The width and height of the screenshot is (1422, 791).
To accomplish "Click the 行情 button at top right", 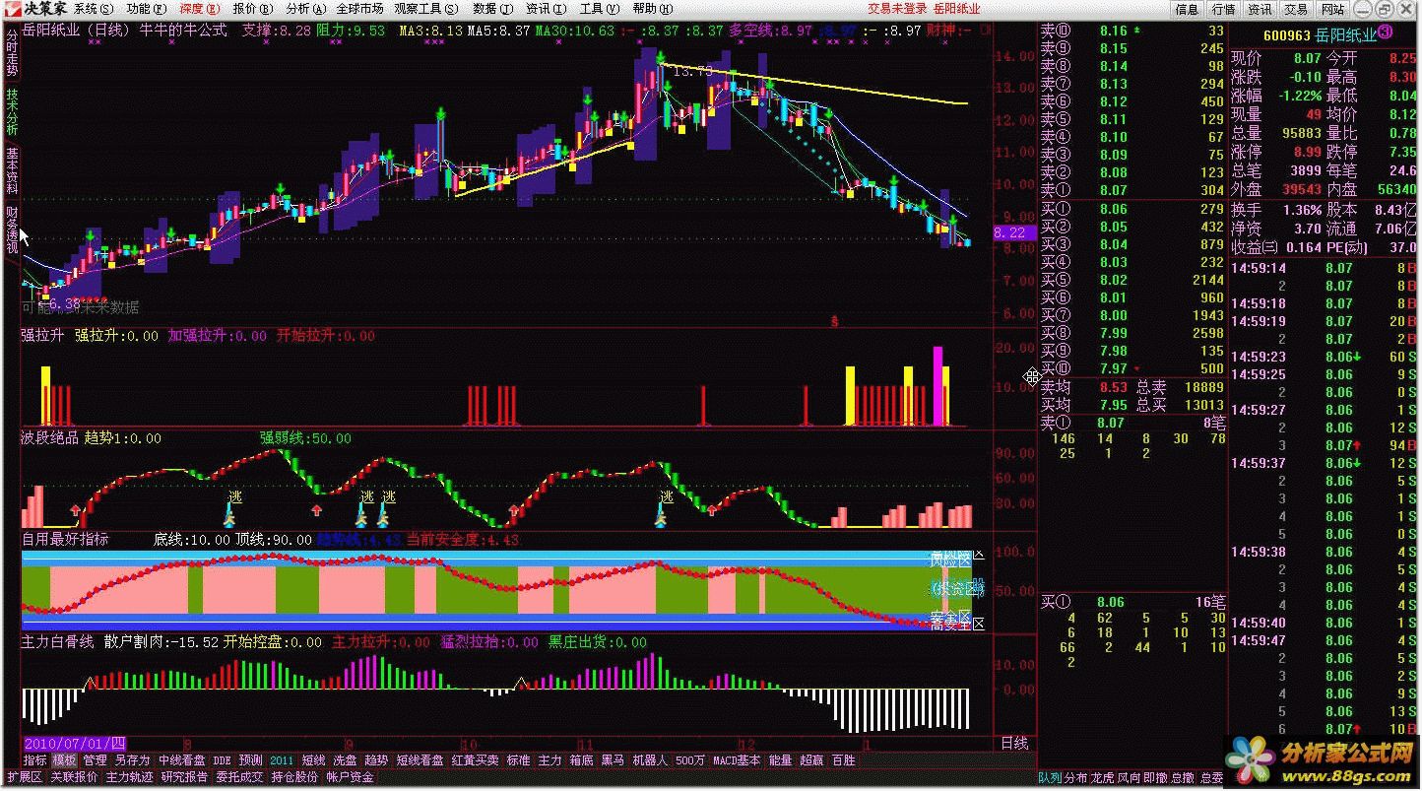I will click(x=1223, y=9).
